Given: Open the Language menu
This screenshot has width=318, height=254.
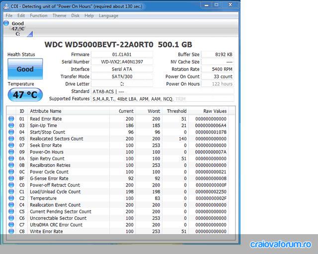Looking at the screenshot, I should click(x=108, y=15).
